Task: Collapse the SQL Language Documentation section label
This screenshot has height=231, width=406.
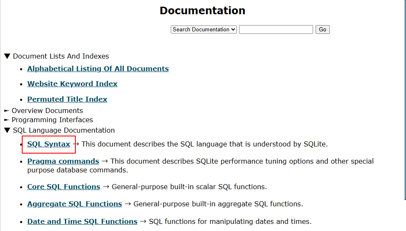Action: click(x=64, y=131)
